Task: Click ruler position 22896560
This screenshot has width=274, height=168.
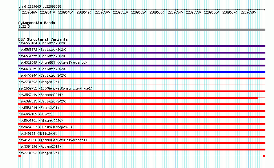Action: pyautogui.click(x=212, y=12)
